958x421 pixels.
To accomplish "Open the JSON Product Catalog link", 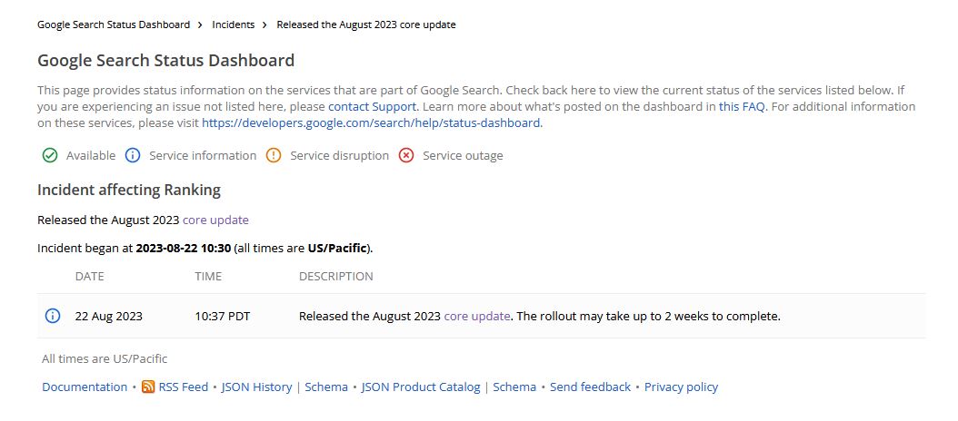I will point(421,387).
